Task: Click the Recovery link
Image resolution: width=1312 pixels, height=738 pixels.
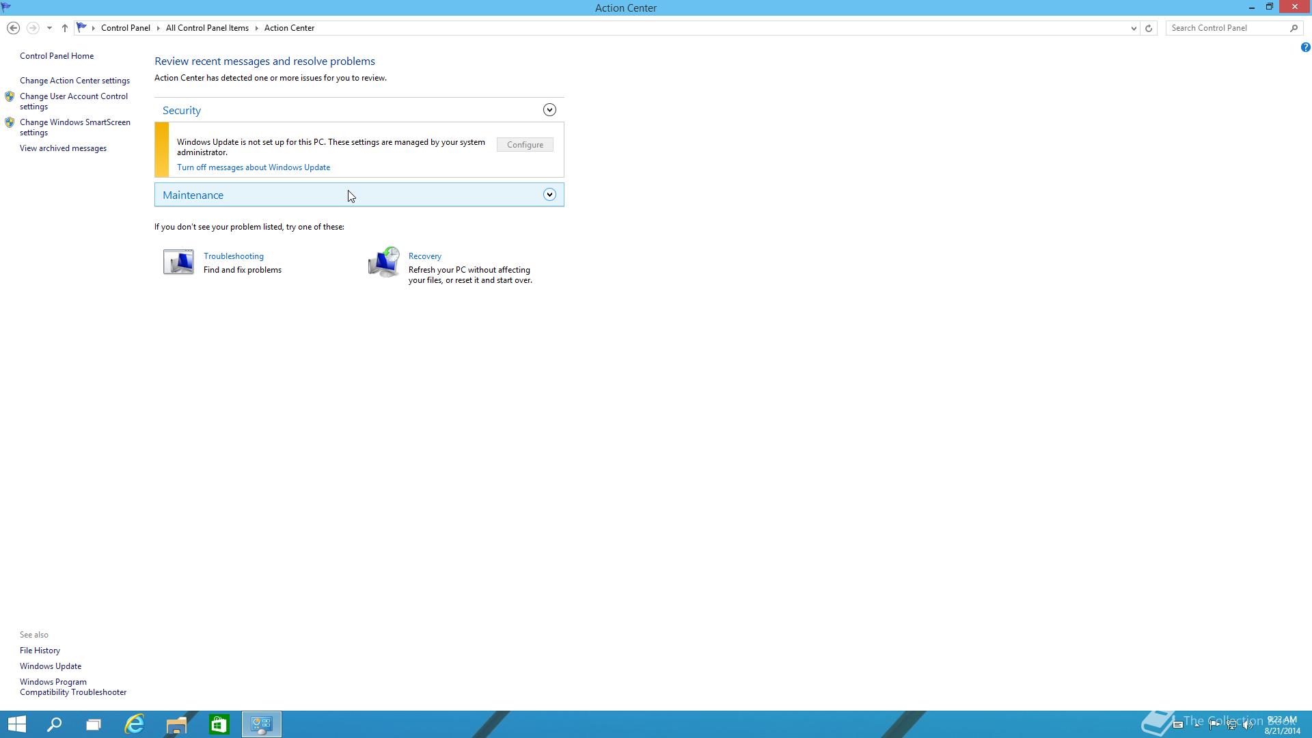Action: point(425,256)
